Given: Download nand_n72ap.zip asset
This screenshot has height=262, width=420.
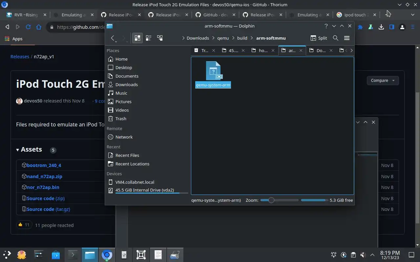Looking at the screenshot, I should tap(44, 176).
